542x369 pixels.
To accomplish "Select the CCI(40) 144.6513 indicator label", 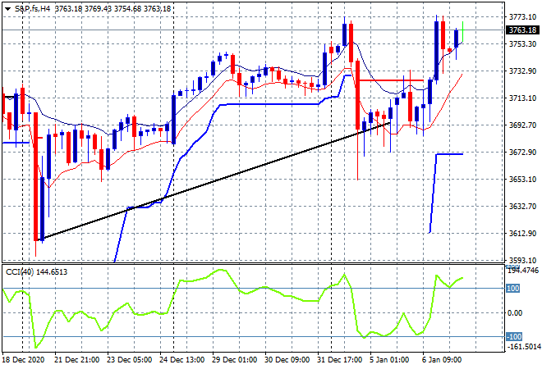I will (x=37, y=272).
